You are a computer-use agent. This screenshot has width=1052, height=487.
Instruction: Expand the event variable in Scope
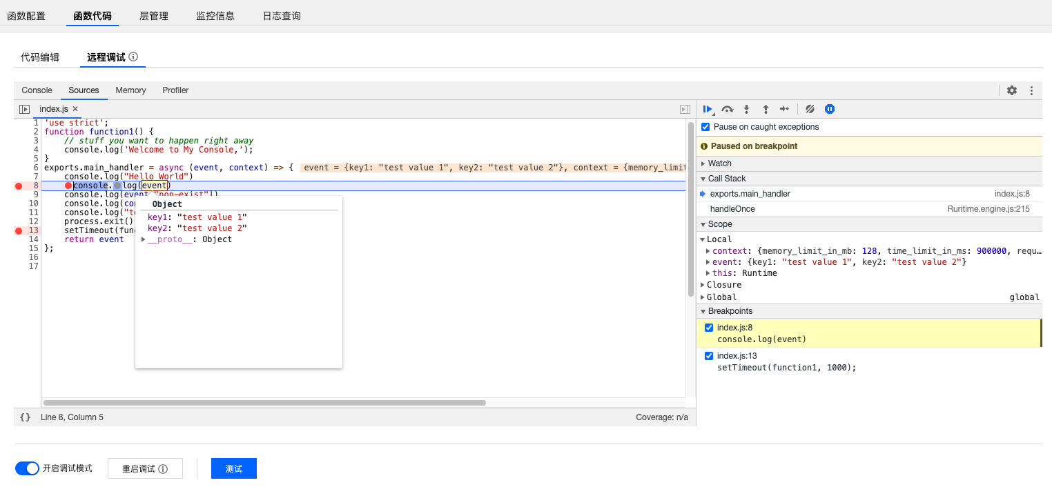point(708,262)
